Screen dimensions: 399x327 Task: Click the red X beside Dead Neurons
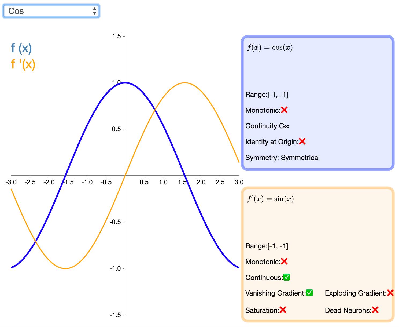375,310
